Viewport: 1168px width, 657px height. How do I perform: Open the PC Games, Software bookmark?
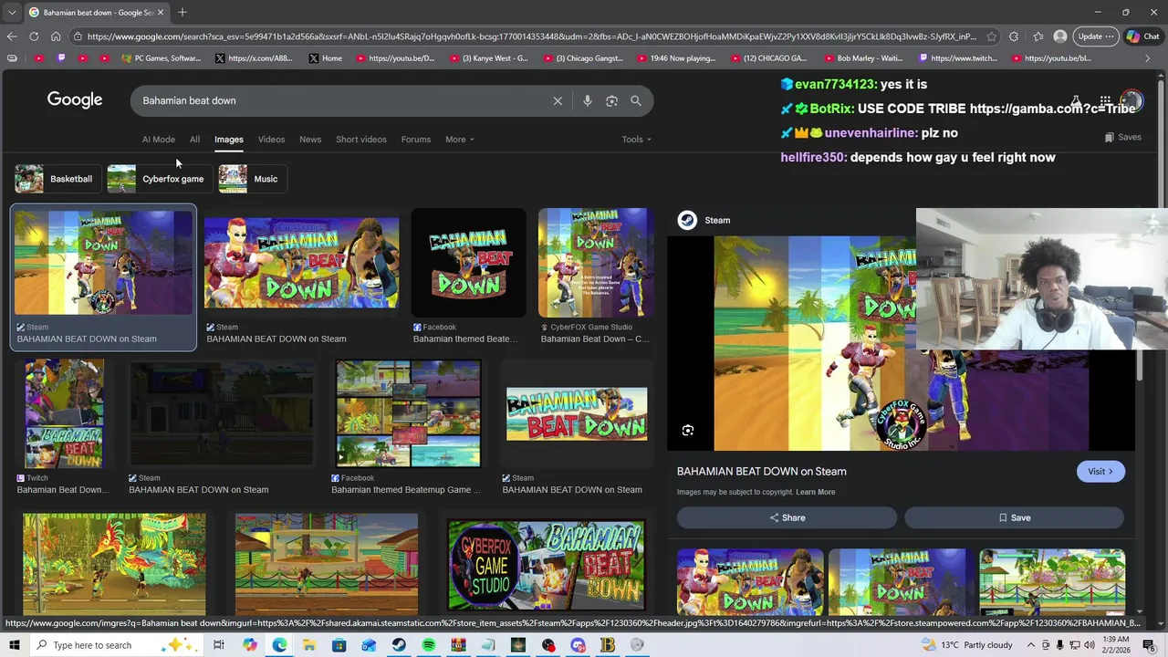162,58
